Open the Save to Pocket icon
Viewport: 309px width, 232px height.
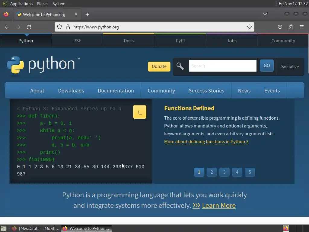pos(280,27)
